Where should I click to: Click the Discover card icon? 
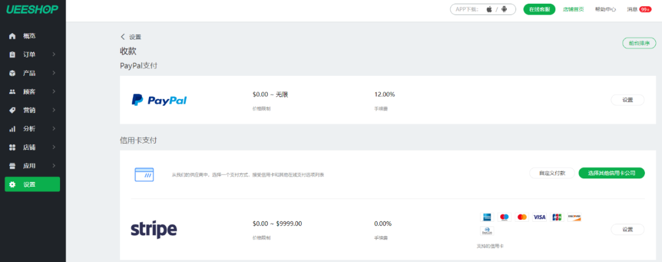click(x=574, y=217)
